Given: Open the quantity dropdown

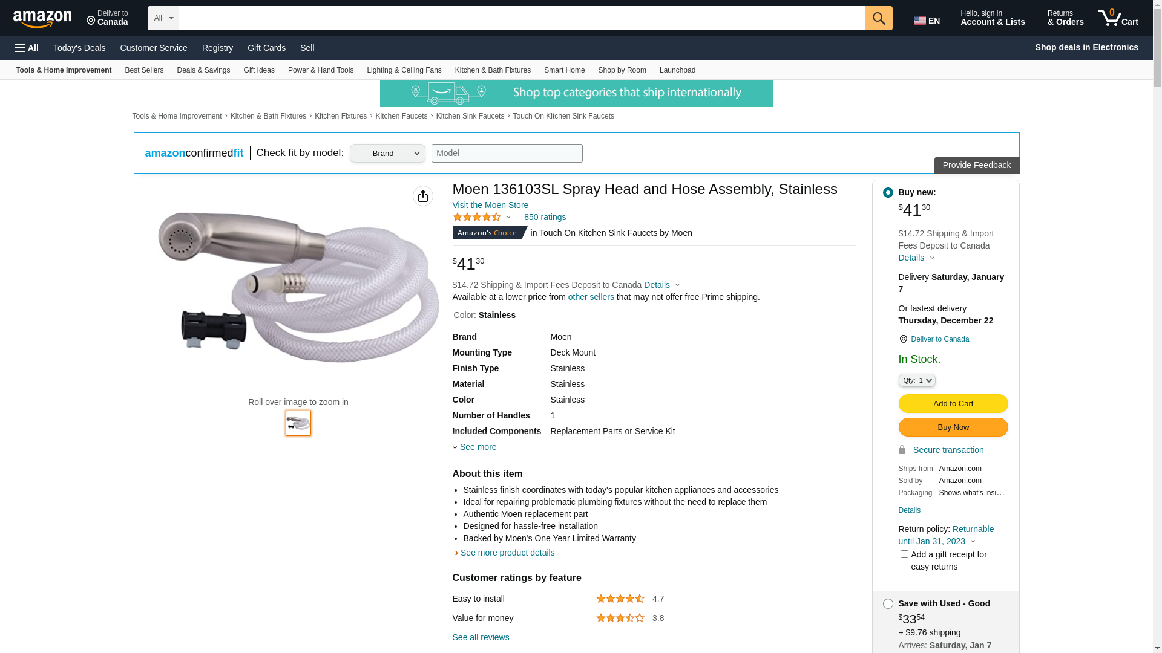Looking at the screenshot, I should [917, 380].
